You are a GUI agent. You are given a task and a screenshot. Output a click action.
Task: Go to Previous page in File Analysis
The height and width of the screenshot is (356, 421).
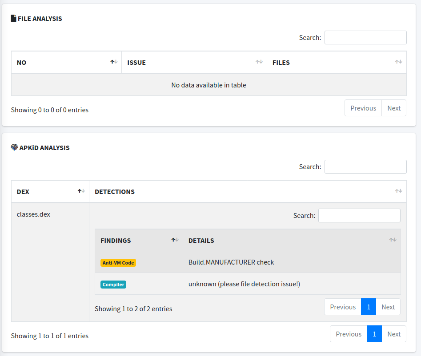[363, 108]
